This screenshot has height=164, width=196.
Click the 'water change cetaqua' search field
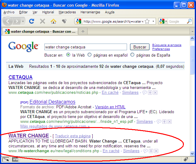[86, 47]
